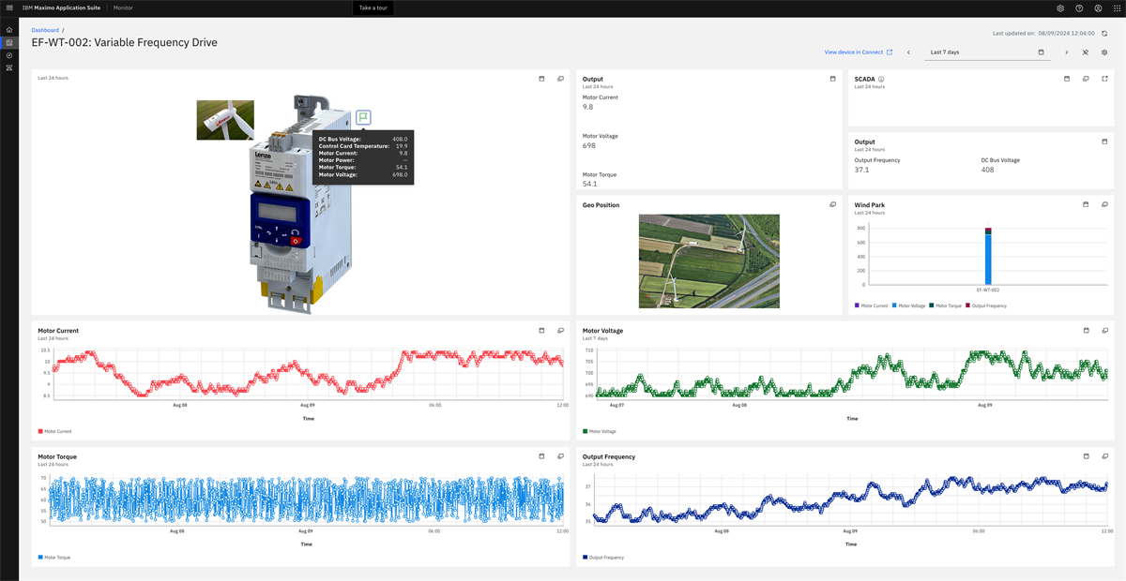This screenshot has width=1126, height=581.
Task: Toggle Output Frequency legend in navy chart
Action: coord(603,557)
